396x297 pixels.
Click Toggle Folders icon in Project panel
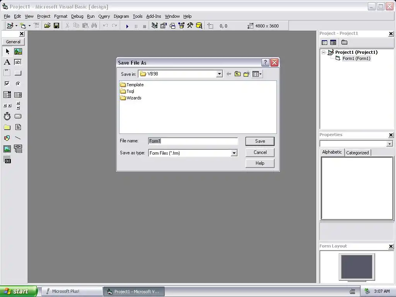click(344, 43)
